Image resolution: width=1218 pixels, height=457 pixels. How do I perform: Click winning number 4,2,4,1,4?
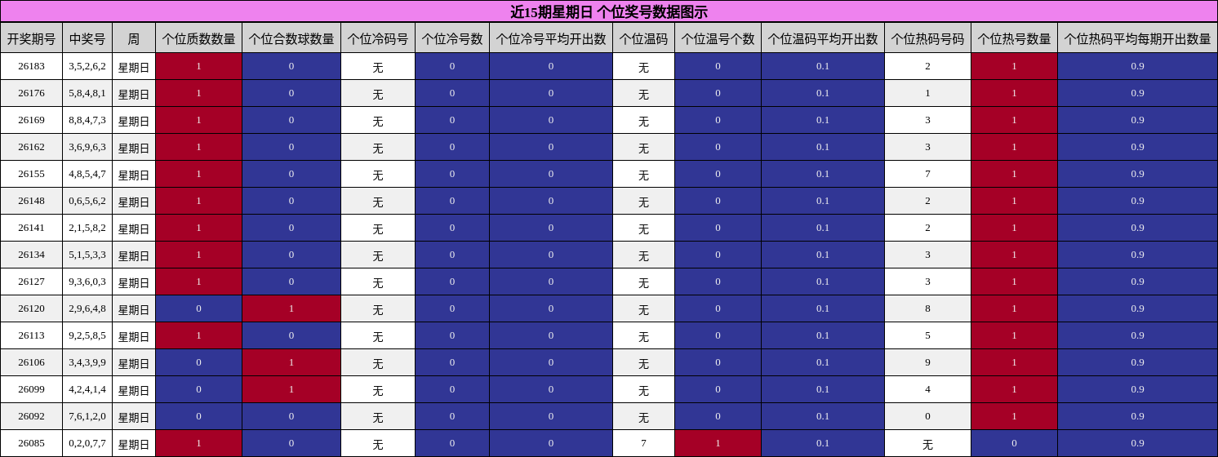coord(87,389)
